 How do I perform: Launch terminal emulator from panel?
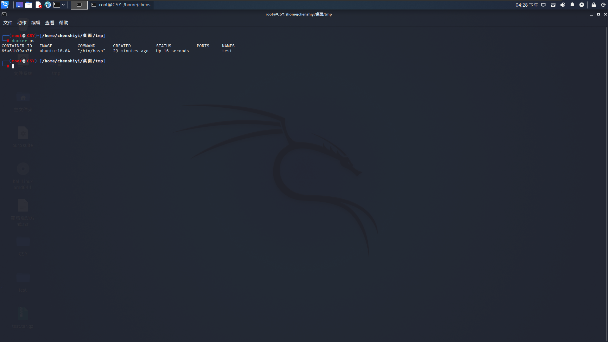click(x=57, y=5)
